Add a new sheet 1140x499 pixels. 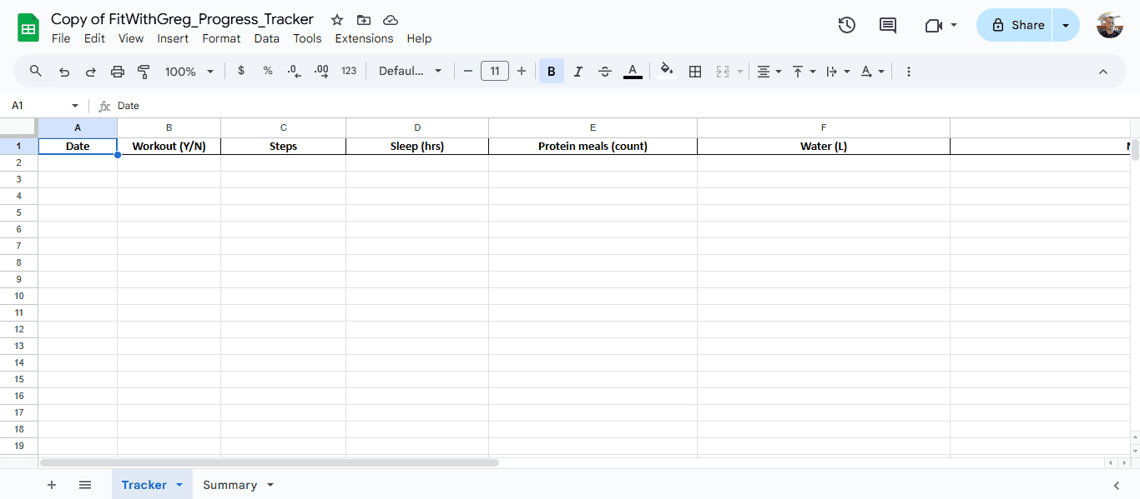tap(52, 484)
